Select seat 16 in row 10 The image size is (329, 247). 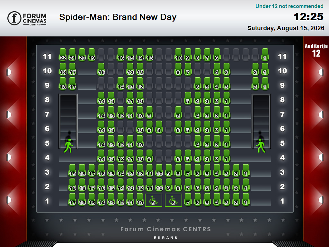click(101, 69)
